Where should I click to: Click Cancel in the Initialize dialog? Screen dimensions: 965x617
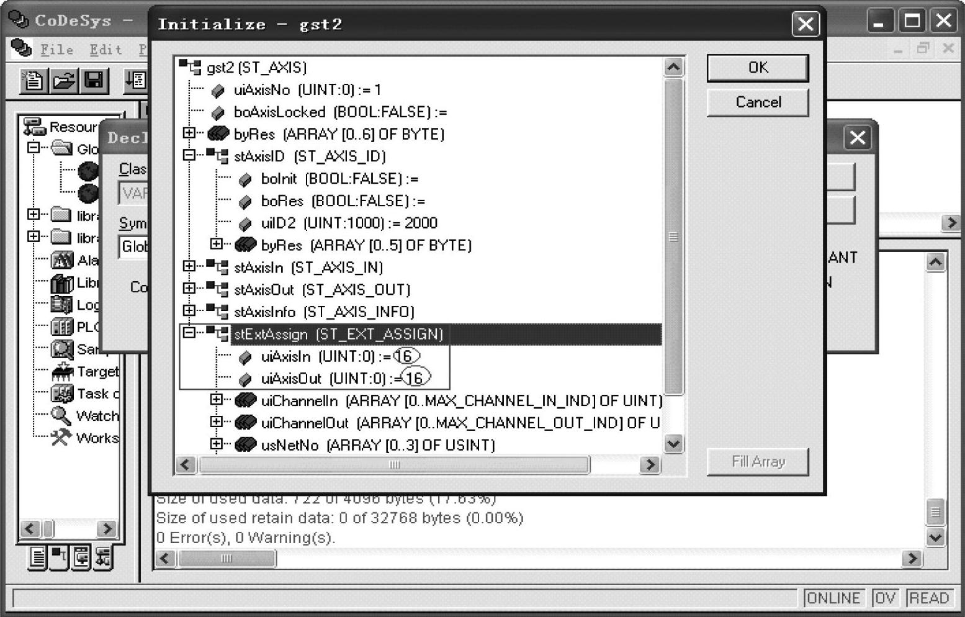(x=758, y=102)
